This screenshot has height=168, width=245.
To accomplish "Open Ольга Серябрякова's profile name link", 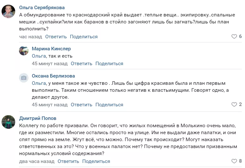I will pyautogui.click(x=46, y=7).
